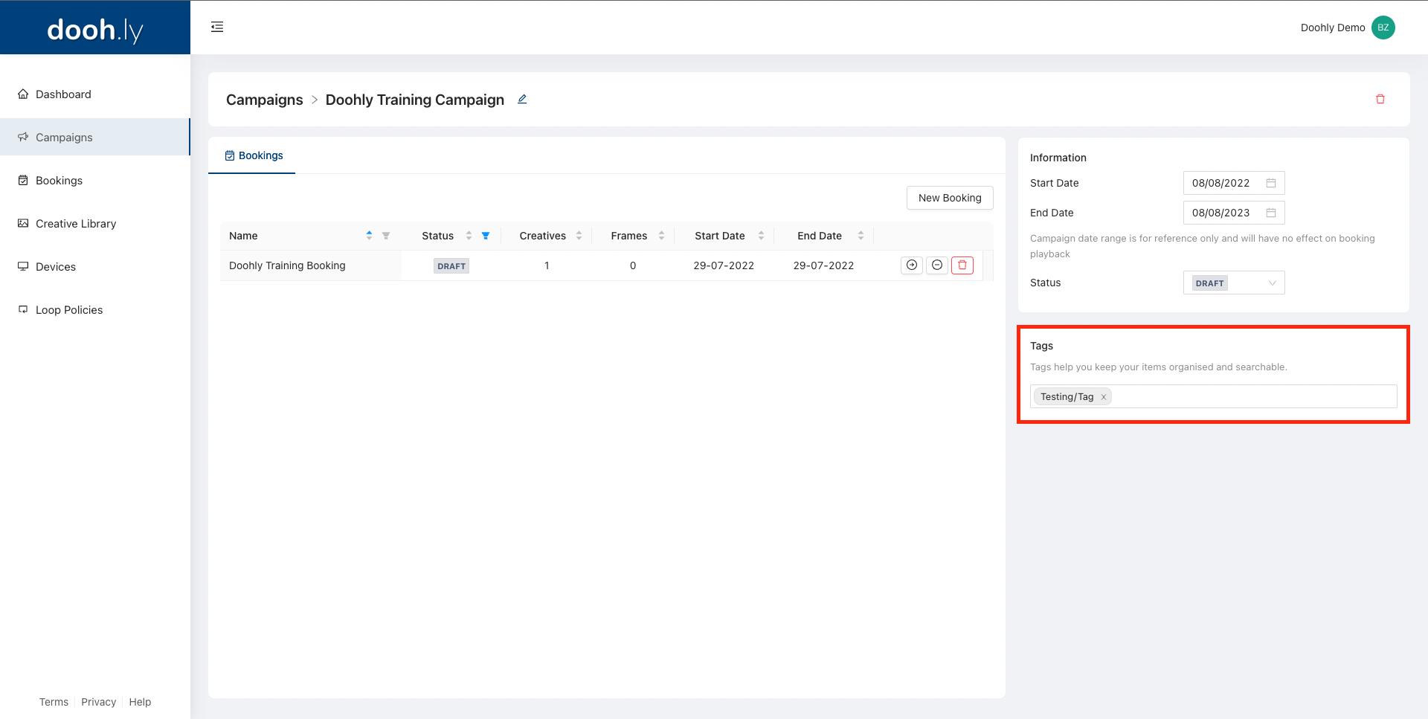
Task: Open Campaigns in the sidebar
Action: click(x=95, y=138)
